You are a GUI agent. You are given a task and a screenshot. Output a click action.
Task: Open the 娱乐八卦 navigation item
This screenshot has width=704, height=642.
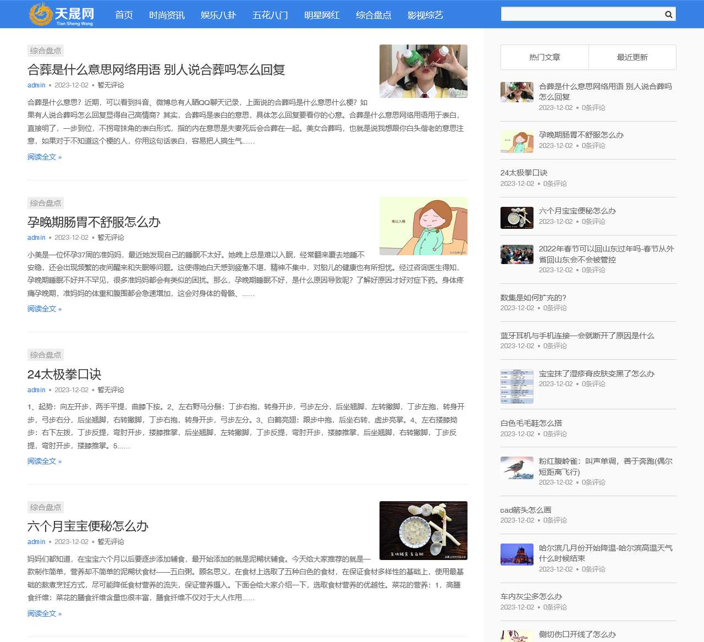point(218,15)
